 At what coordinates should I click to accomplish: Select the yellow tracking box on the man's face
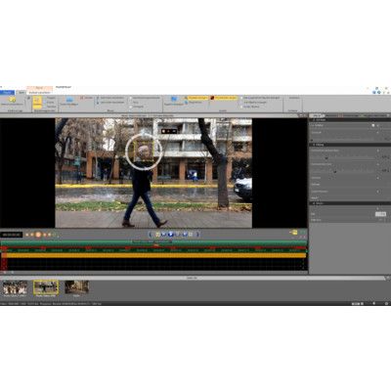(144, 152)
